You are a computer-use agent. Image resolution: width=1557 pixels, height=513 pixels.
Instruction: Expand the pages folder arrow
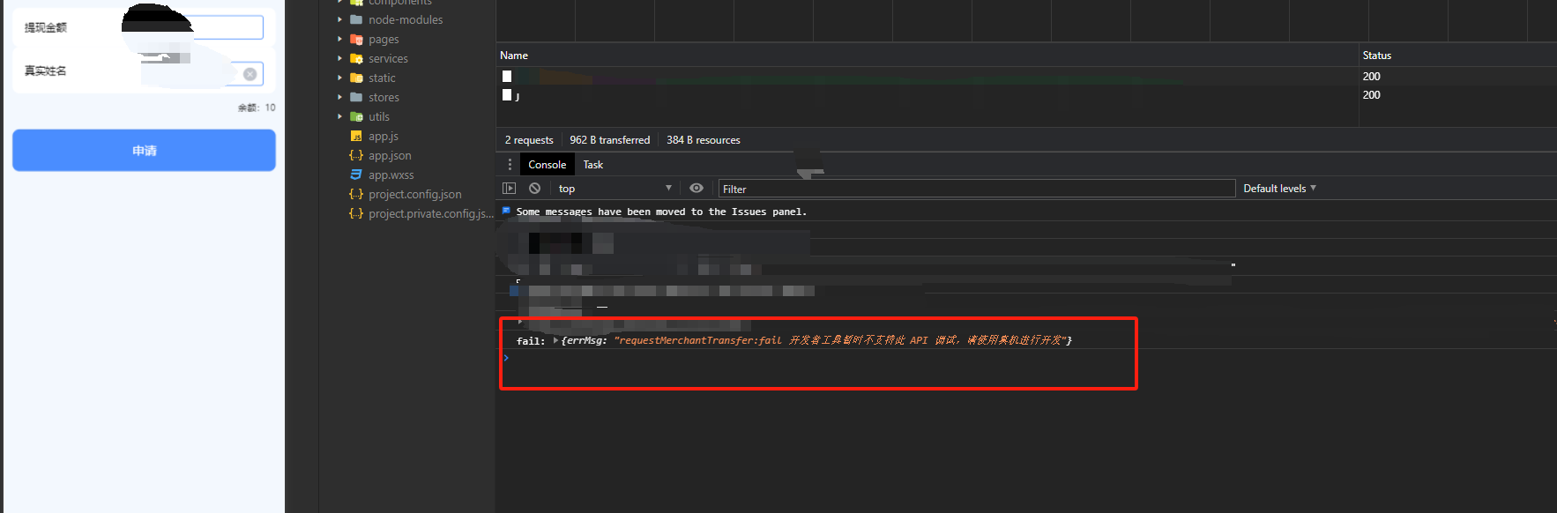(339, 39)
